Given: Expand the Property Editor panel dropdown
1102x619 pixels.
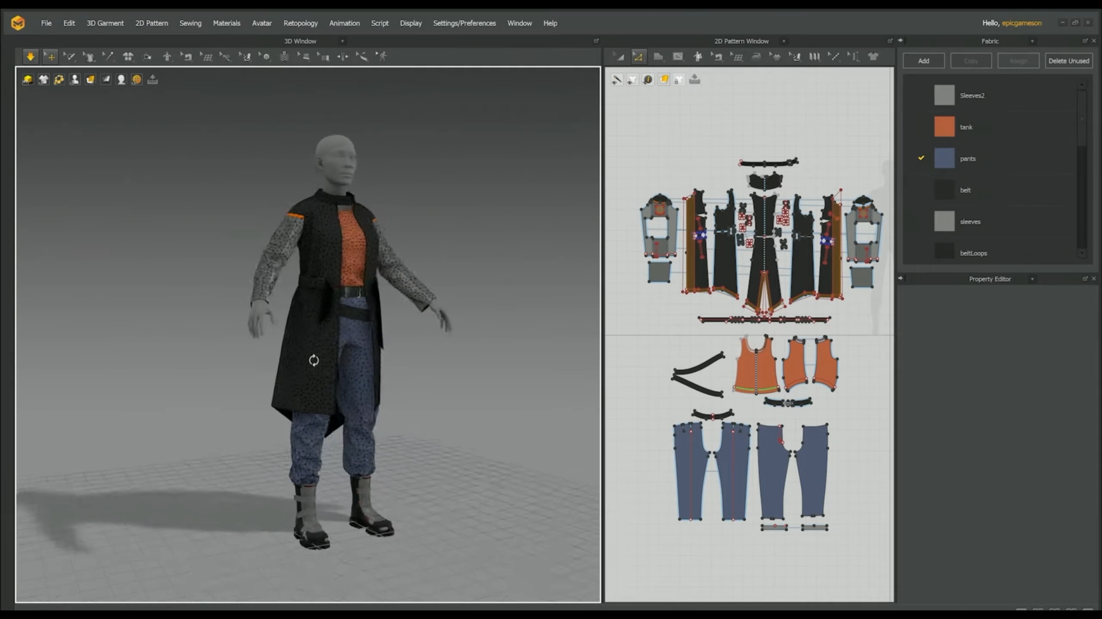Looking at the screenshot, I should click(1032, 279).
